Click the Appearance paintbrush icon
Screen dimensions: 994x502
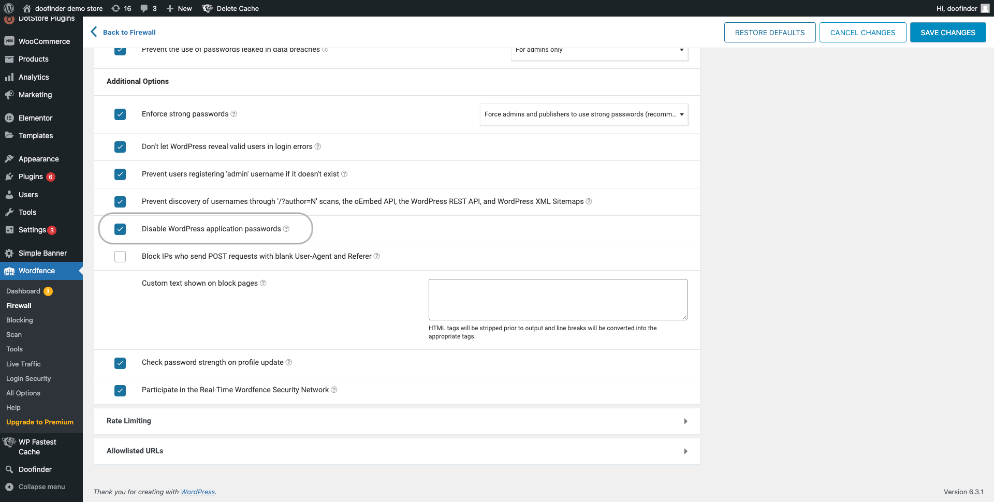point(9,159)
